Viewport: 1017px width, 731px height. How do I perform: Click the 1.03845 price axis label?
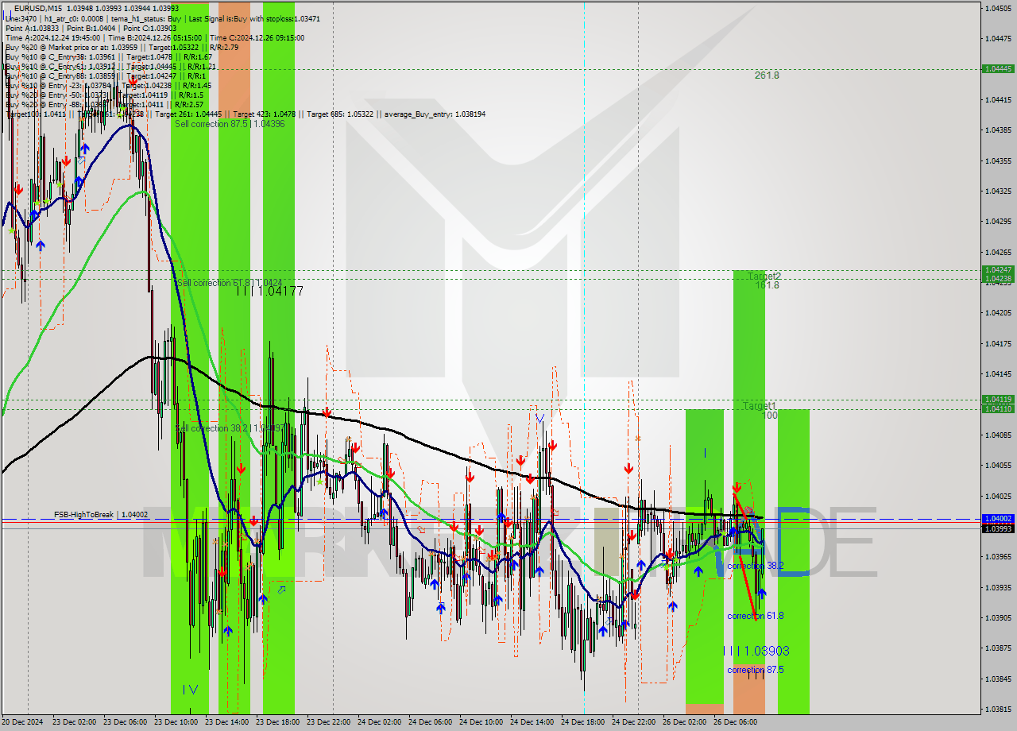pos(998,679)
